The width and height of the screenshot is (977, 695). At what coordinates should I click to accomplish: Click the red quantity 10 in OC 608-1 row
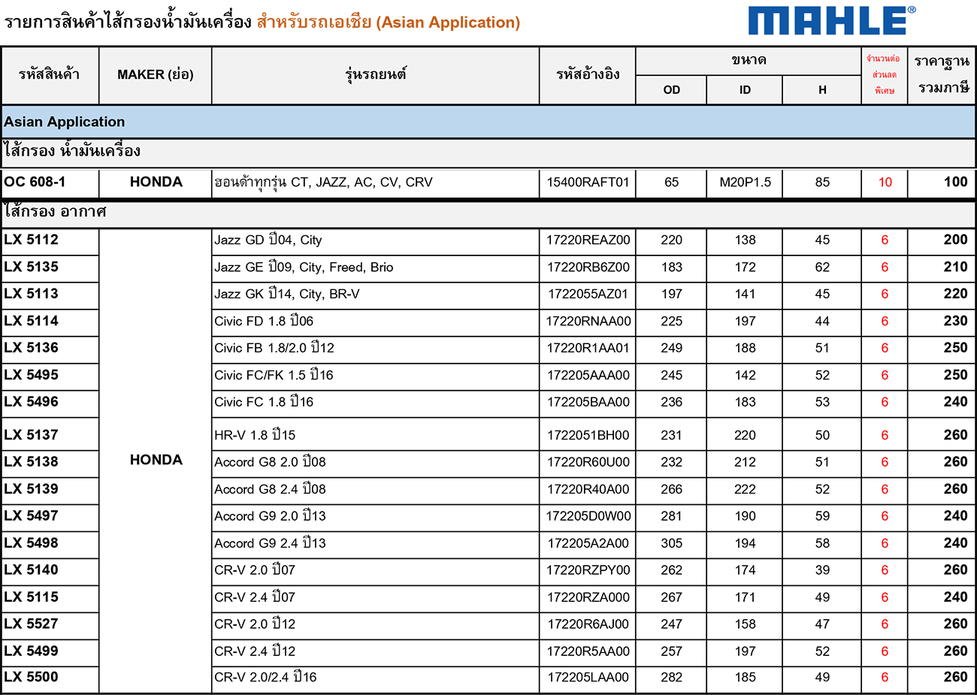tap(885, 183)
